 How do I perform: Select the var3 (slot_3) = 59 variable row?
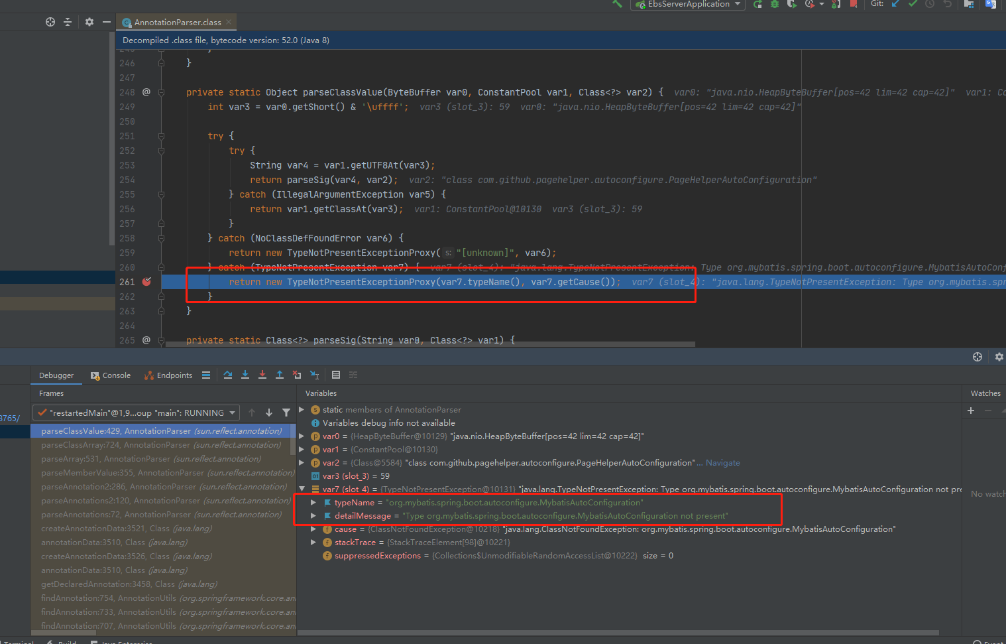point(630,476)
